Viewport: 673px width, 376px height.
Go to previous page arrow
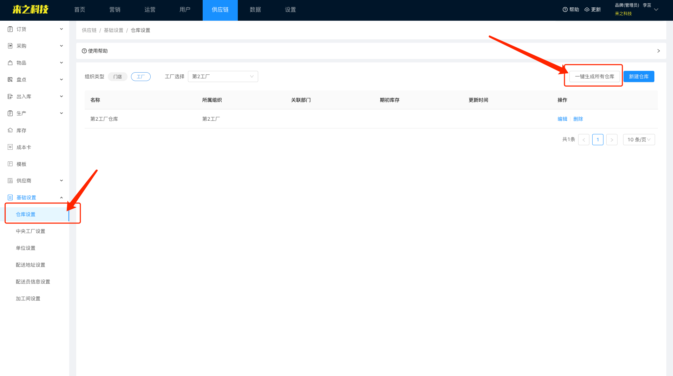pos(584,140)
